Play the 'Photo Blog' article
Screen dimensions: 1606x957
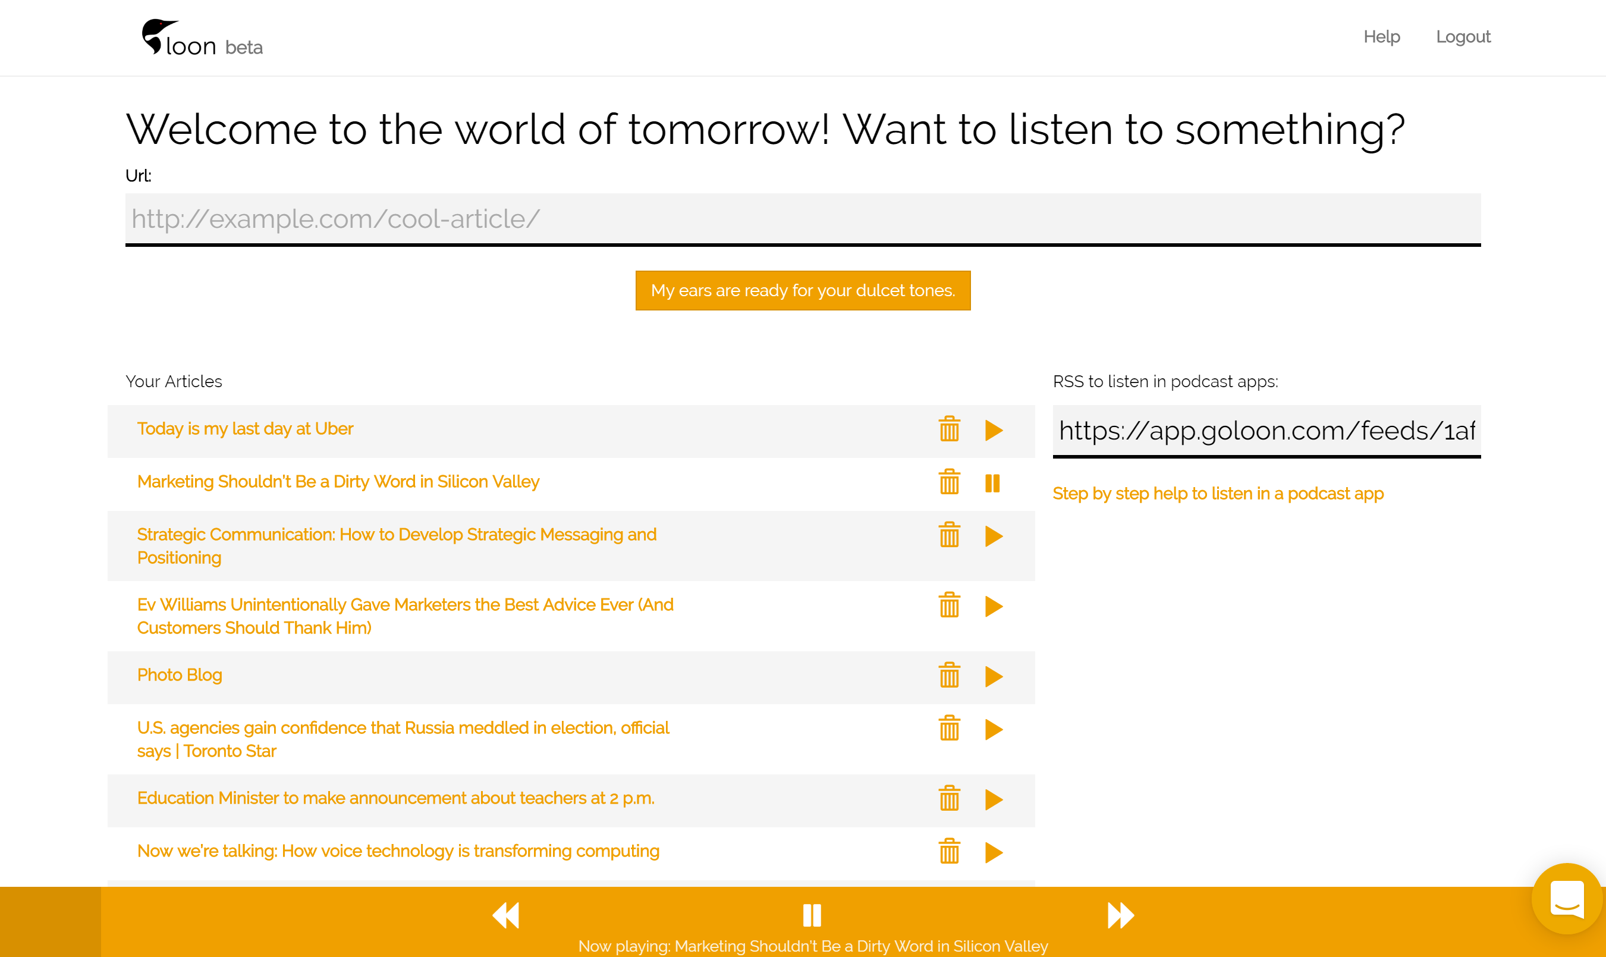pyautogui.click(x=994, y=676)
